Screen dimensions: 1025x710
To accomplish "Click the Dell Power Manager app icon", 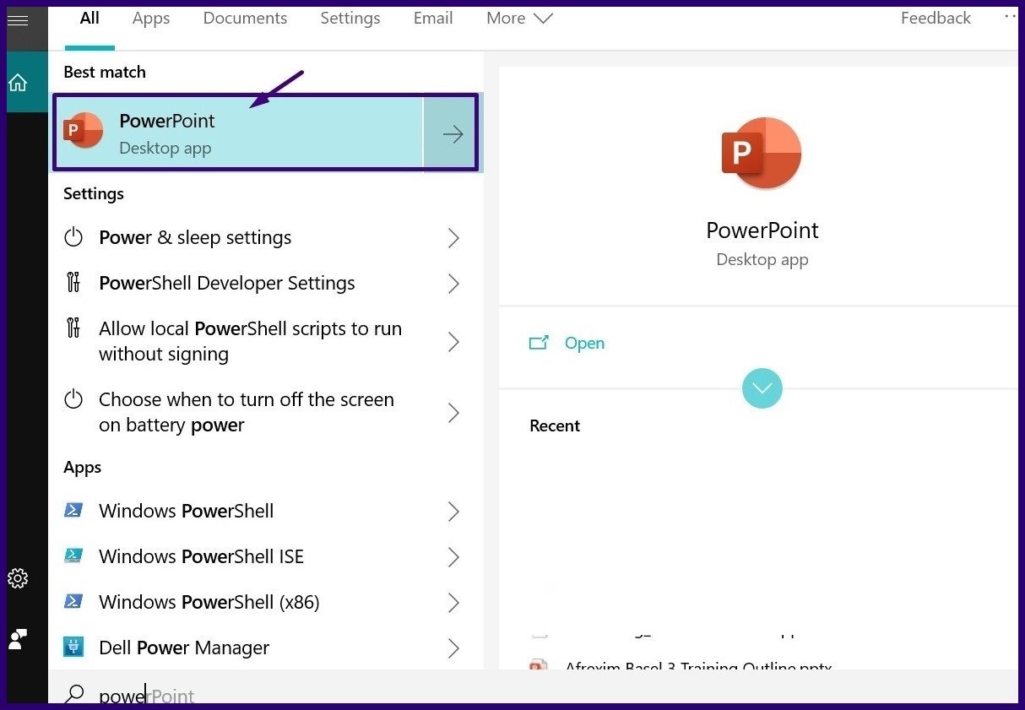I will 73,648.
